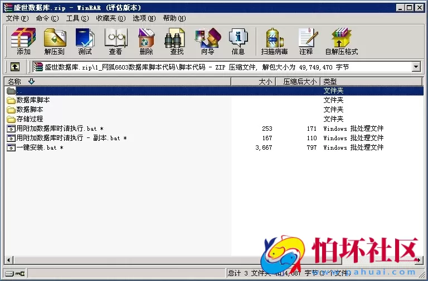Click the drive and key status bar icon
The height and width of the screenshot is (281, 428).
tap(15, 273)
